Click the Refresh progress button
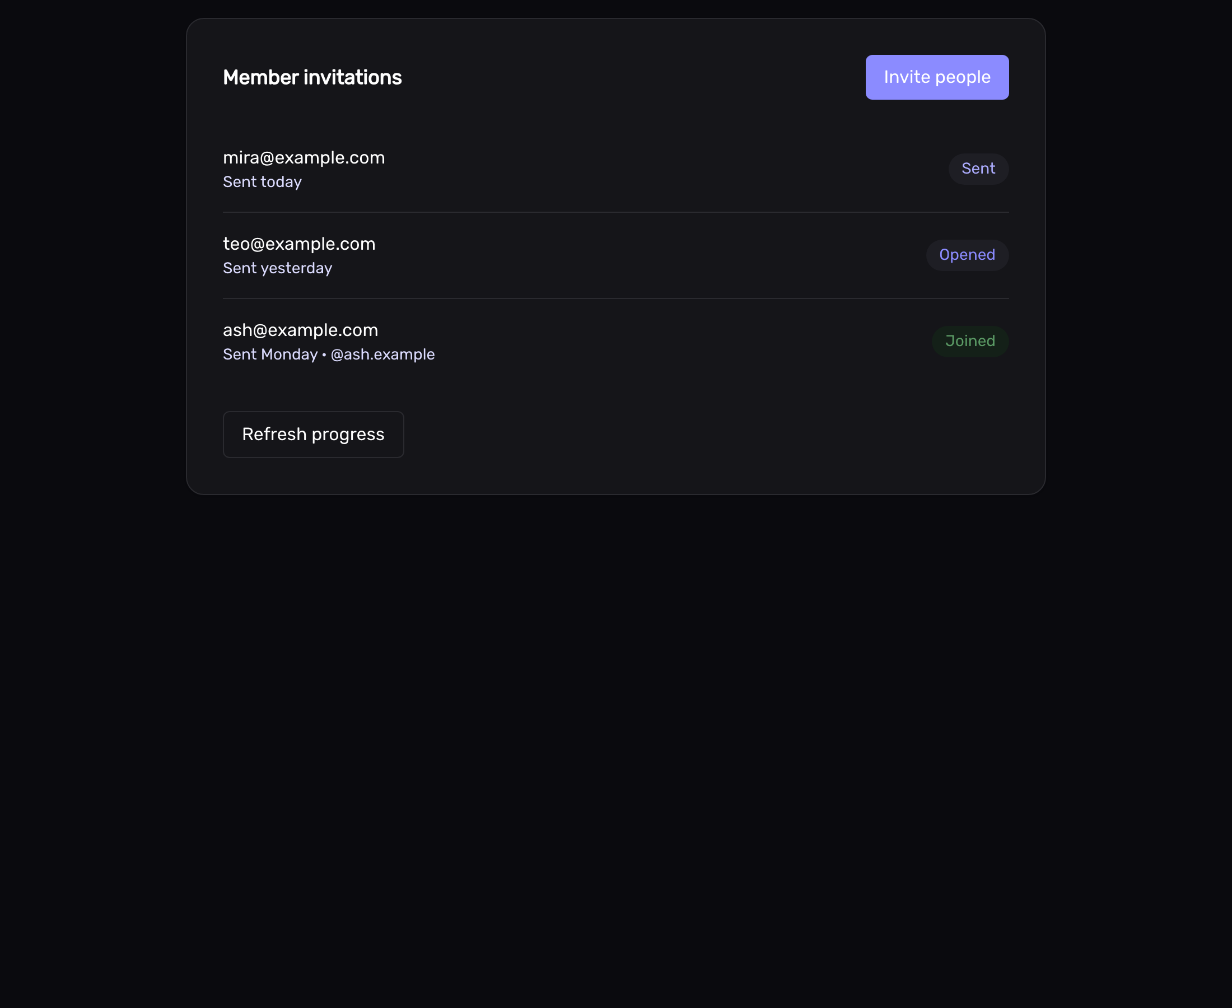The height and width of the screenshot is (1008, 1232). tap(313, 435)
